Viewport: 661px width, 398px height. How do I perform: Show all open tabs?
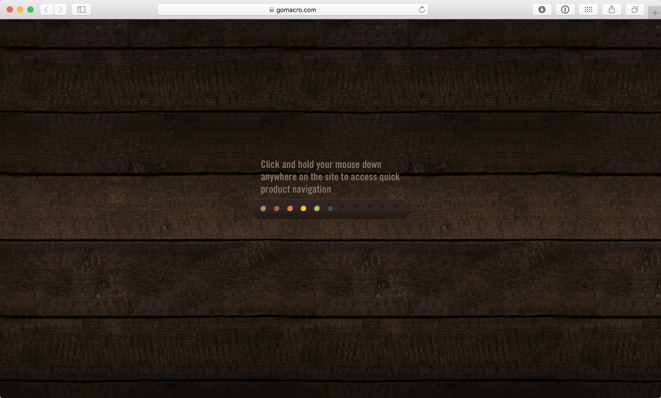[635, 9]
